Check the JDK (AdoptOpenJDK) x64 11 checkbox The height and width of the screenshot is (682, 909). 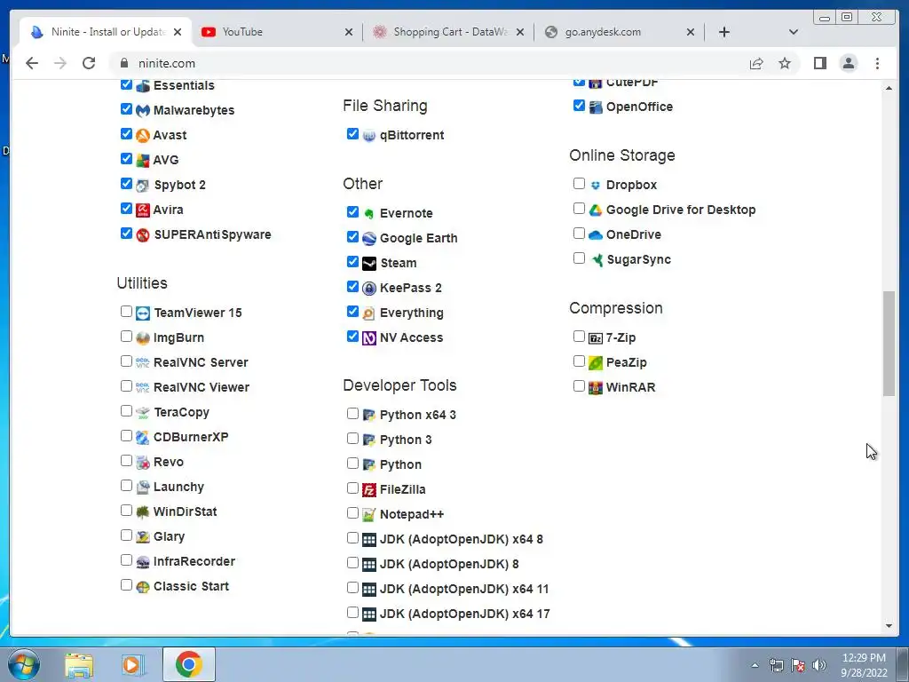click(352, 588)
